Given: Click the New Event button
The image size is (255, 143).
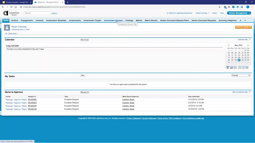Looking at the screenshot, I should (x=85, y=40).
